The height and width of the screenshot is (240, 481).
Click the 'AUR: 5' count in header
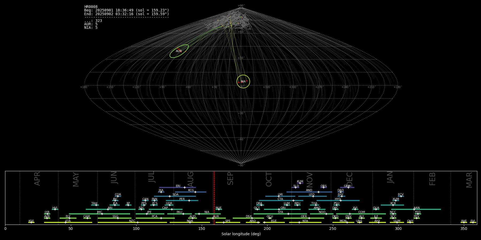click(x=91, y=24)
